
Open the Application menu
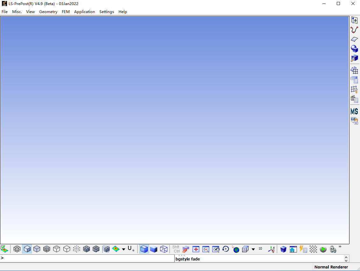[84, 12]
